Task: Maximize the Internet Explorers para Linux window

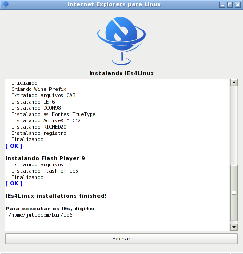Action: coord(230,5)
